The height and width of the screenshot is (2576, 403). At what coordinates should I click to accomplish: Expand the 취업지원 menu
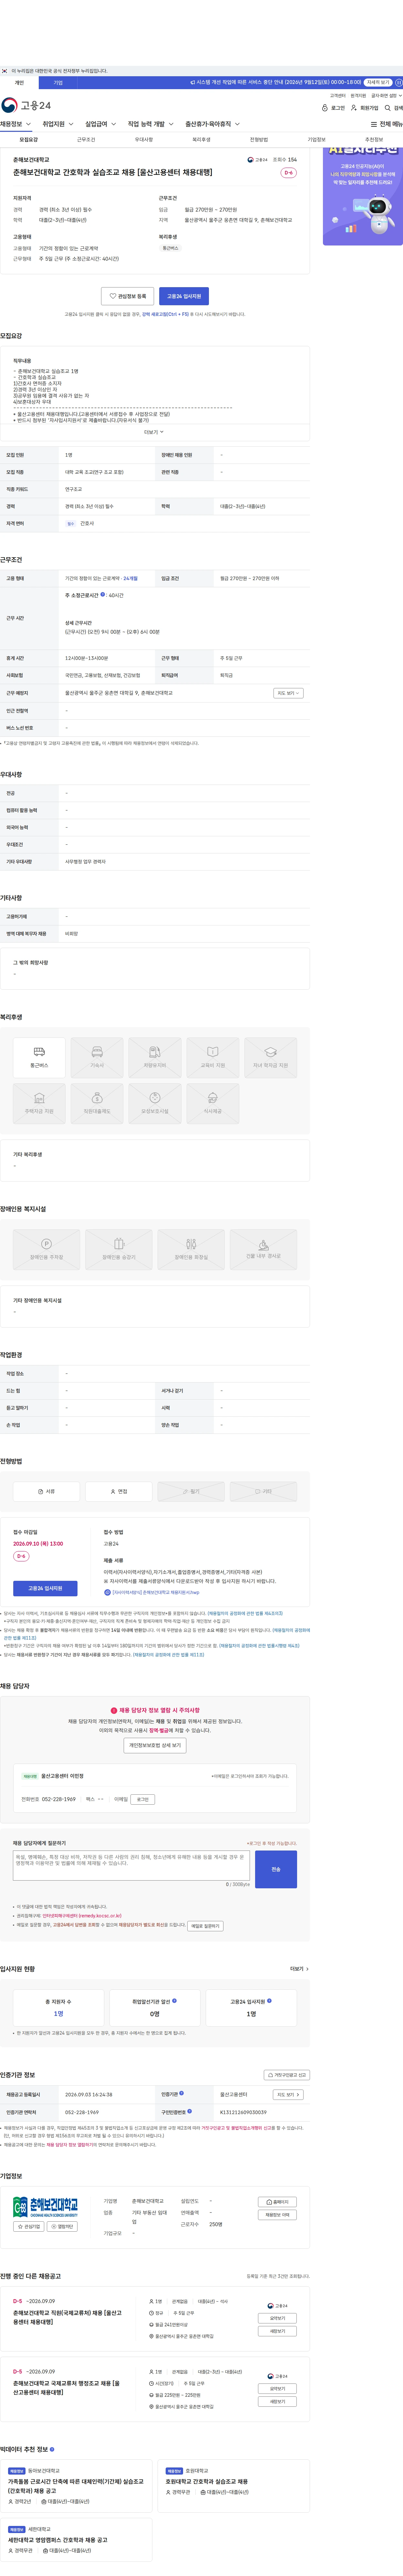(x=58, y=124)
